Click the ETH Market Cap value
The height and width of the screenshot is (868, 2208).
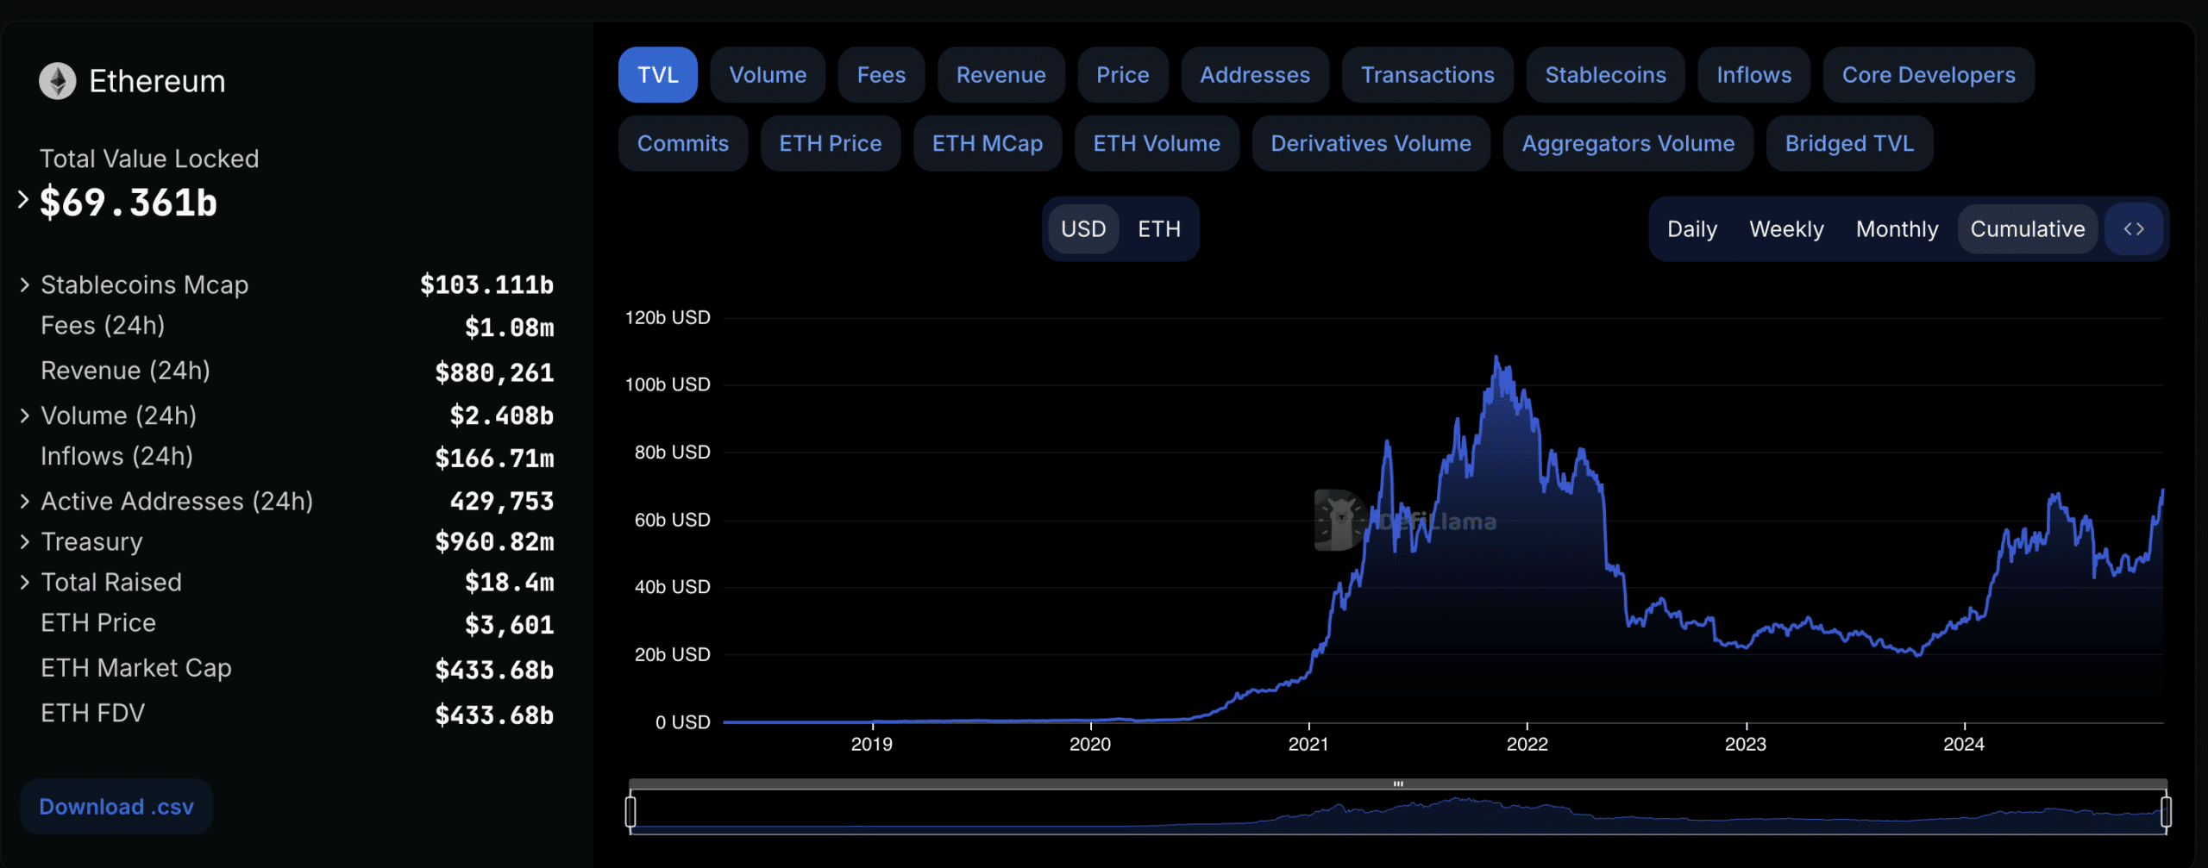click(x=495, y=670)
